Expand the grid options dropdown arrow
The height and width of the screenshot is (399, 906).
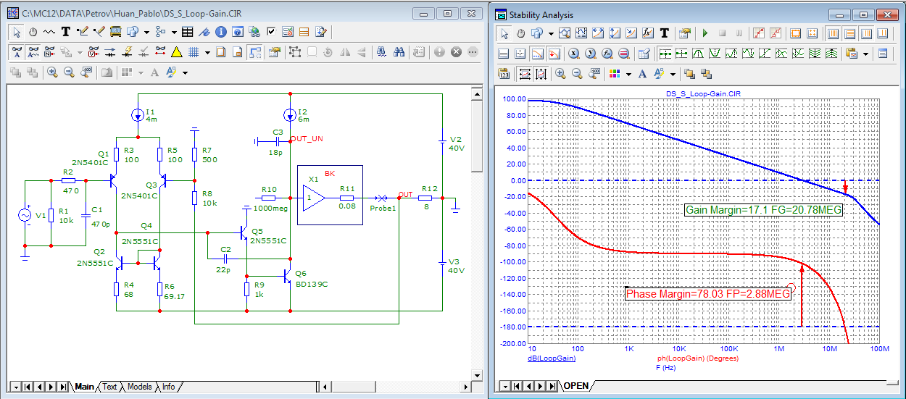coord(207,52)
